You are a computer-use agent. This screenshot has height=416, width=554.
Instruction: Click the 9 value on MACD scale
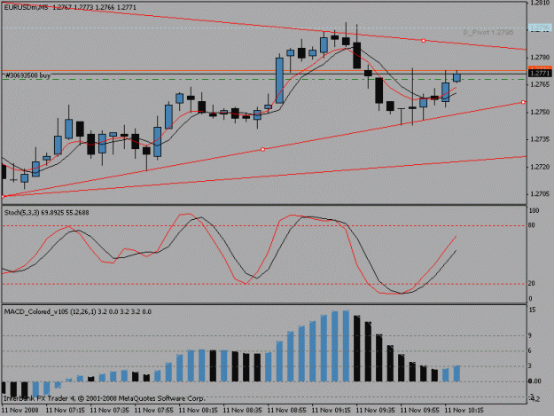coord(530,335)
